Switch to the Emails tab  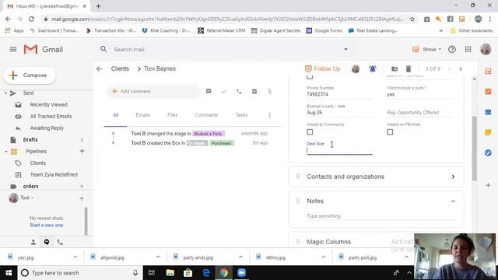pos(142,115)
